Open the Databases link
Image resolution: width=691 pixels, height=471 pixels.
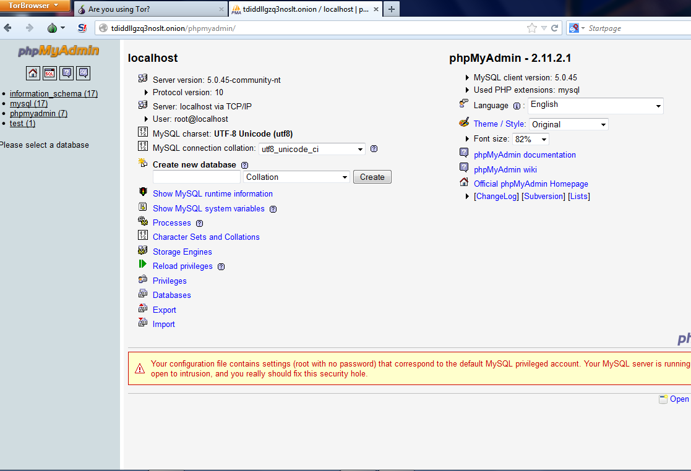click(x=172, y=295)
